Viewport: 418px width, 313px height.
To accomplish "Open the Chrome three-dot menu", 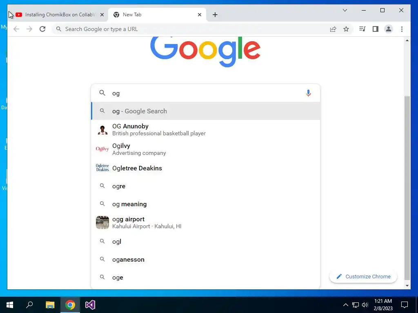I will click(402, 29).
